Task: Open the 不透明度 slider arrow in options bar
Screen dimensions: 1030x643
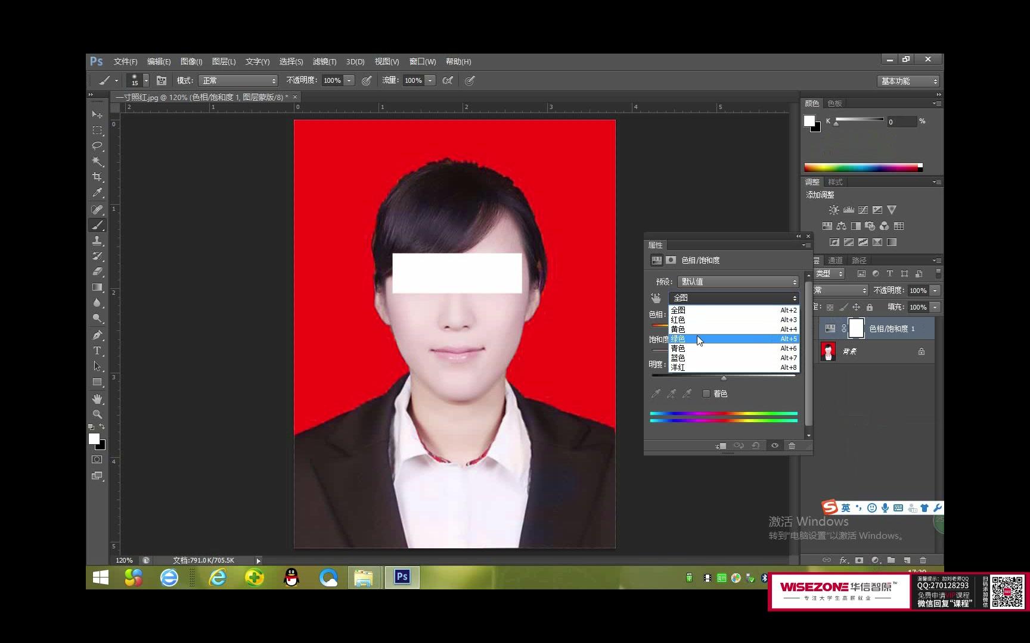Action: 349,80
